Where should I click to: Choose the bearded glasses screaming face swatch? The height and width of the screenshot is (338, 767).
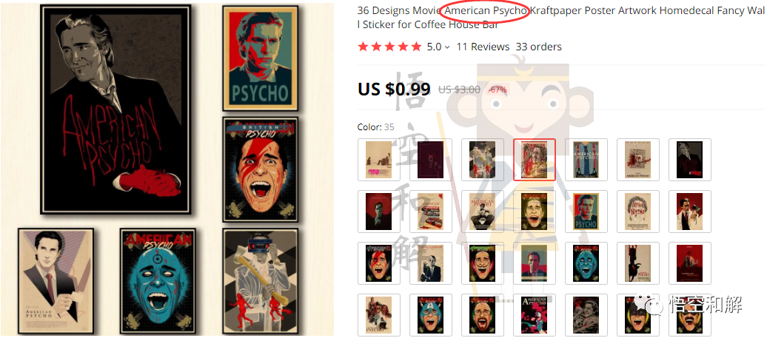(482, 315)
